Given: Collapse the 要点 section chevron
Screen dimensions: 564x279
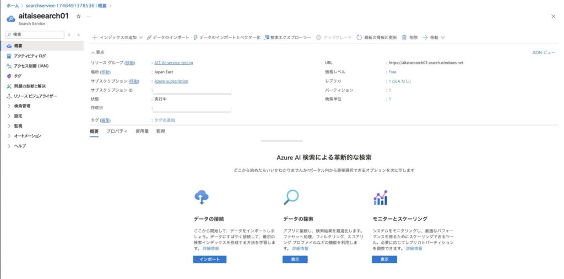Looking at the screenshot, I should (93, 52).
